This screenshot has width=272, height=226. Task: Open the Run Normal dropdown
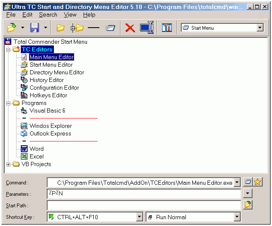237,217
